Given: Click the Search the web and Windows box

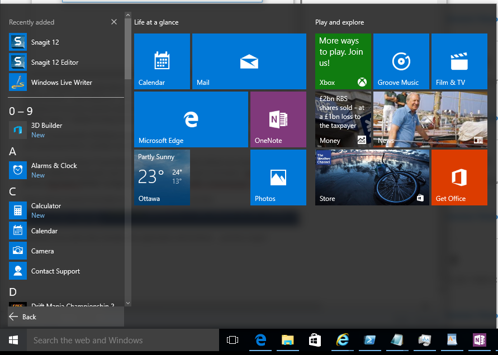Looking at the screenshot, I should (x=123, y=340).
